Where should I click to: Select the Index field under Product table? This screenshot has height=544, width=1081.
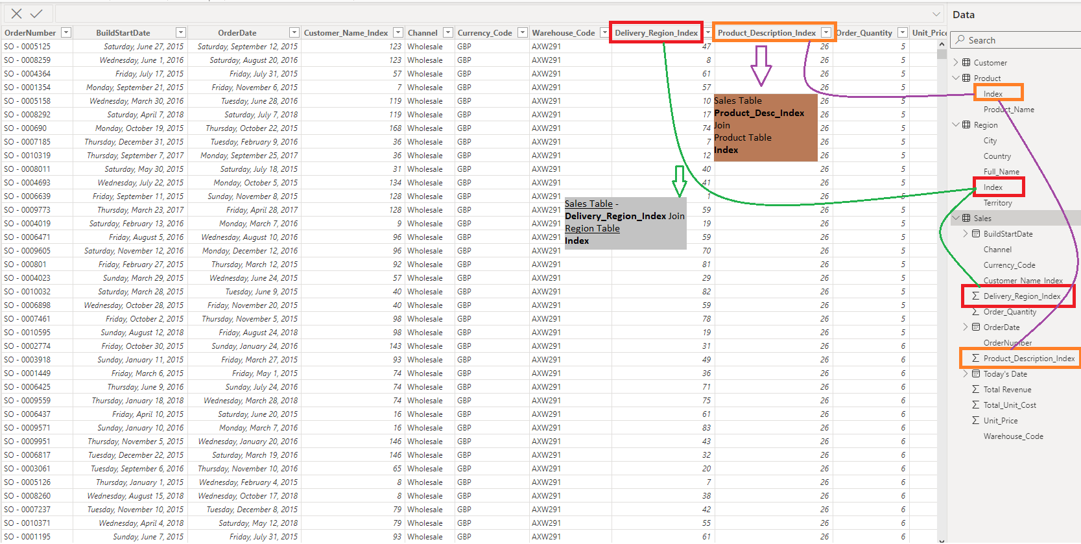click(993, 94)
